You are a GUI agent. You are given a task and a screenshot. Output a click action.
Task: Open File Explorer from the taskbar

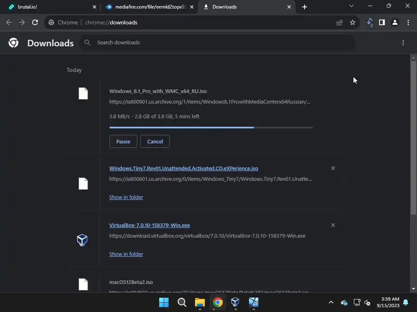pyautogui.click(x=200, y=302)
